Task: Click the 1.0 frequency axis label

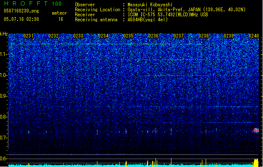Action: tap(4, 75)
